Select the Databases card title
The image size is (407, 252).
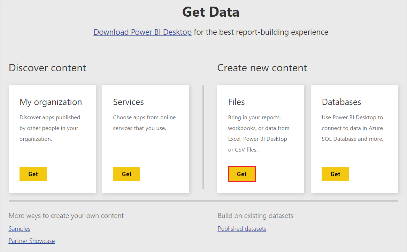[341, 102]
